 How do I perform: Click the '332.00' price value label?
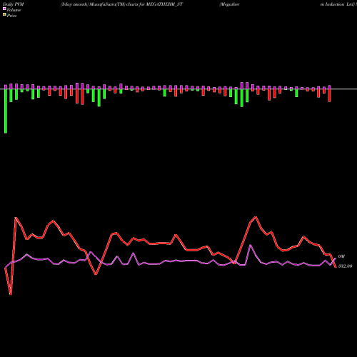click(345, 266)
